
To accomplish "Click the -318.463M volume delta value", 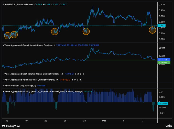I will click(65, 80).
